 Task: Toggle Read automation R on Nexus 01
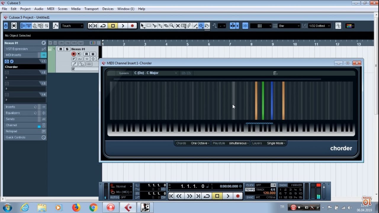pos(86,54)
